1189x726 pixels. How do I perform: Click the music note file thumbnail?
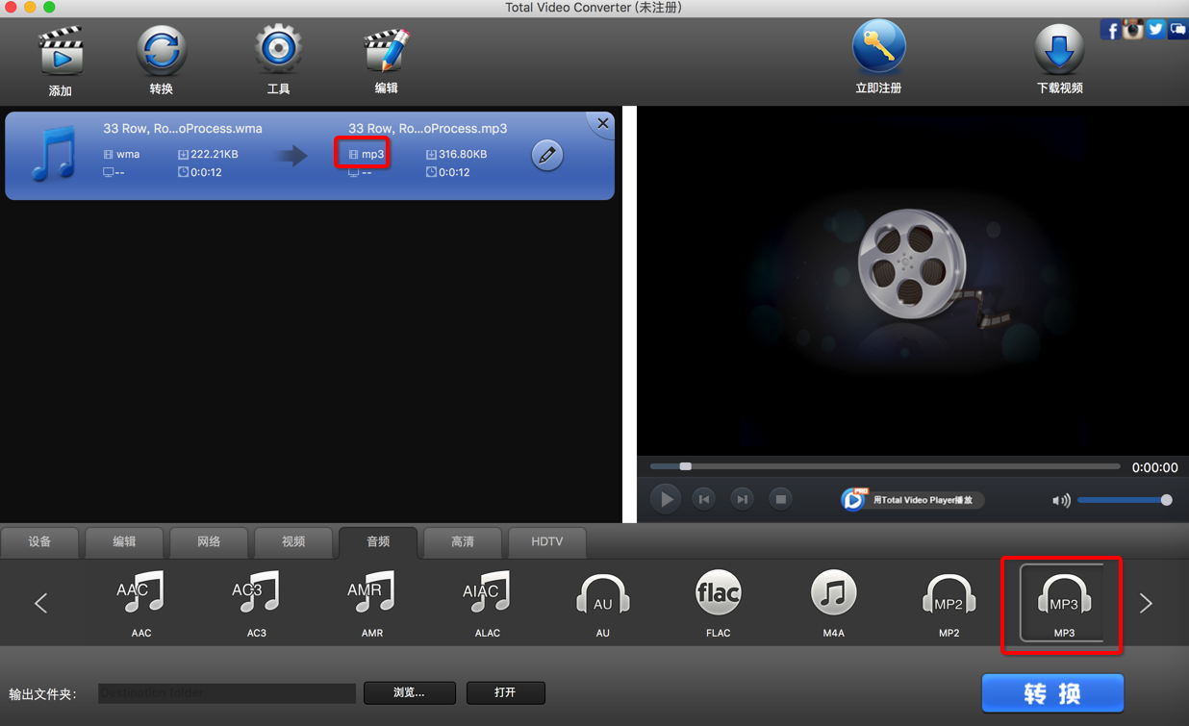pyautogui.click(x=53, y=154)
